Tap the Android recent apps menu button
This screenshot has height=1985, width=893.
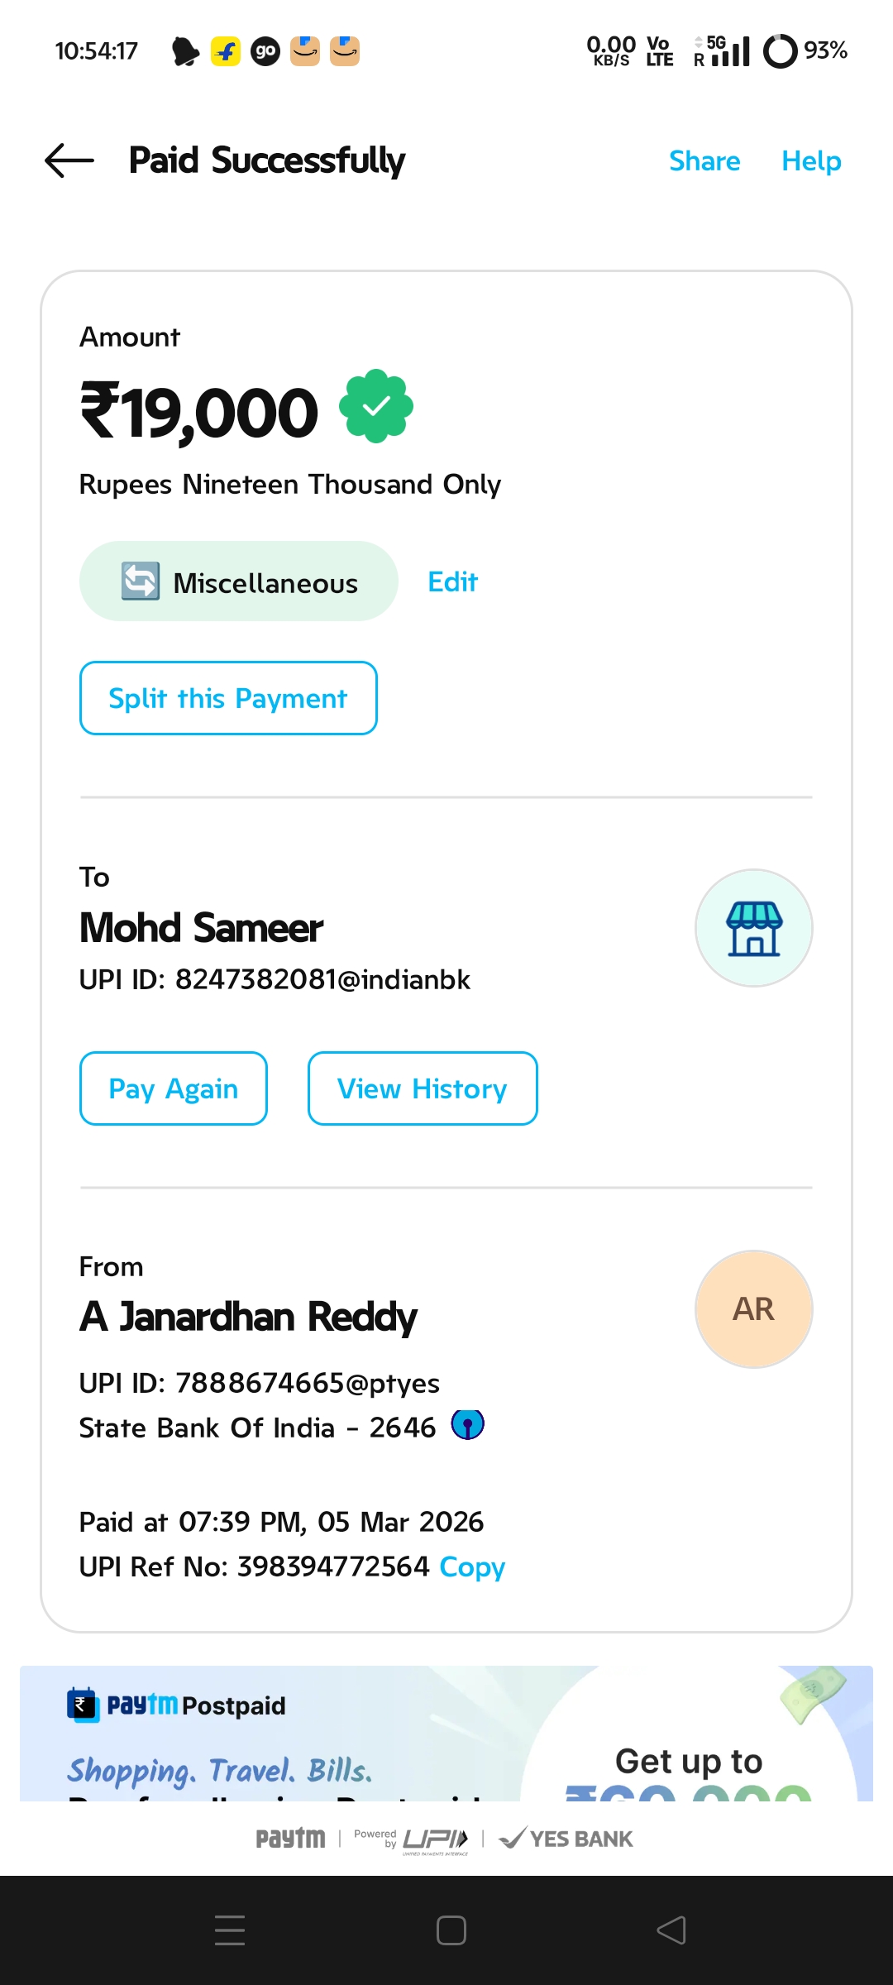pyautogui.click(x=230, y=1930)
